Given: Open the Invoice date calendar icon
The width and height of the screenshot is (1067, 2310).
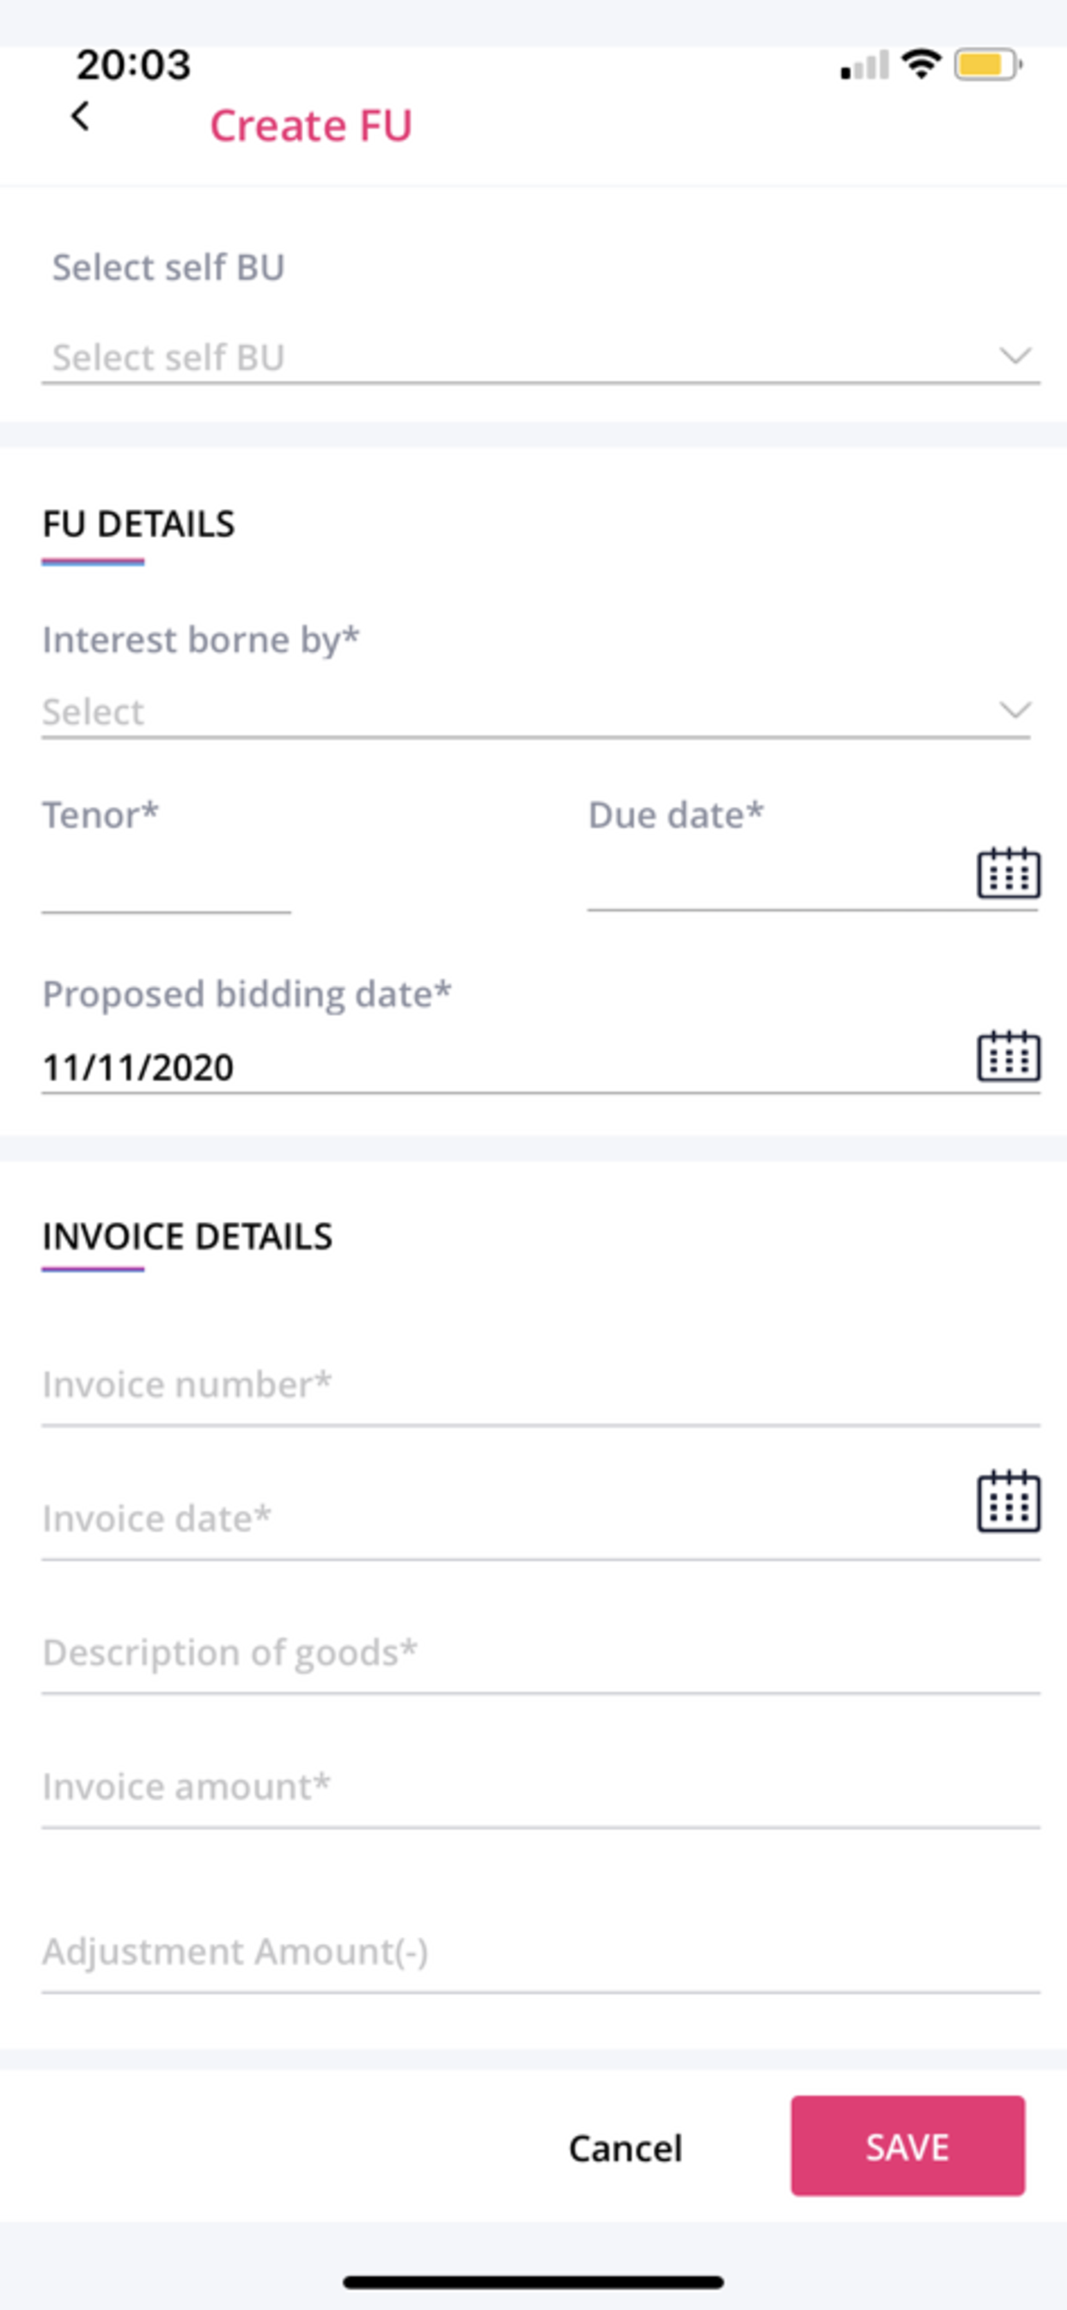Looking at the screenshot, I should tap(1008, 1501).
